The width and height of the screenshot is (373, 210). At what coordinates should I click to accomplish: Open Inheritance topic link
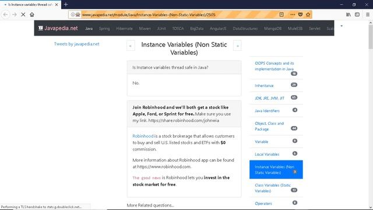coord(264,86)
